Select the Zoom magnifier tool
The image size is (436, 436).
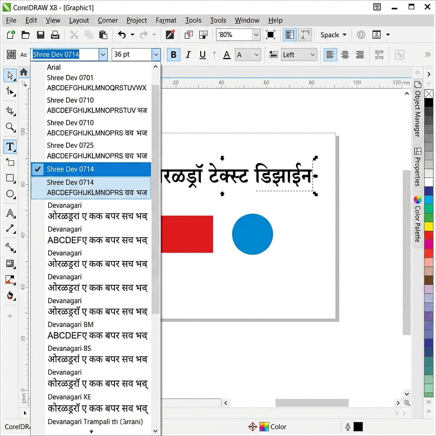click(x=10, y=127)
